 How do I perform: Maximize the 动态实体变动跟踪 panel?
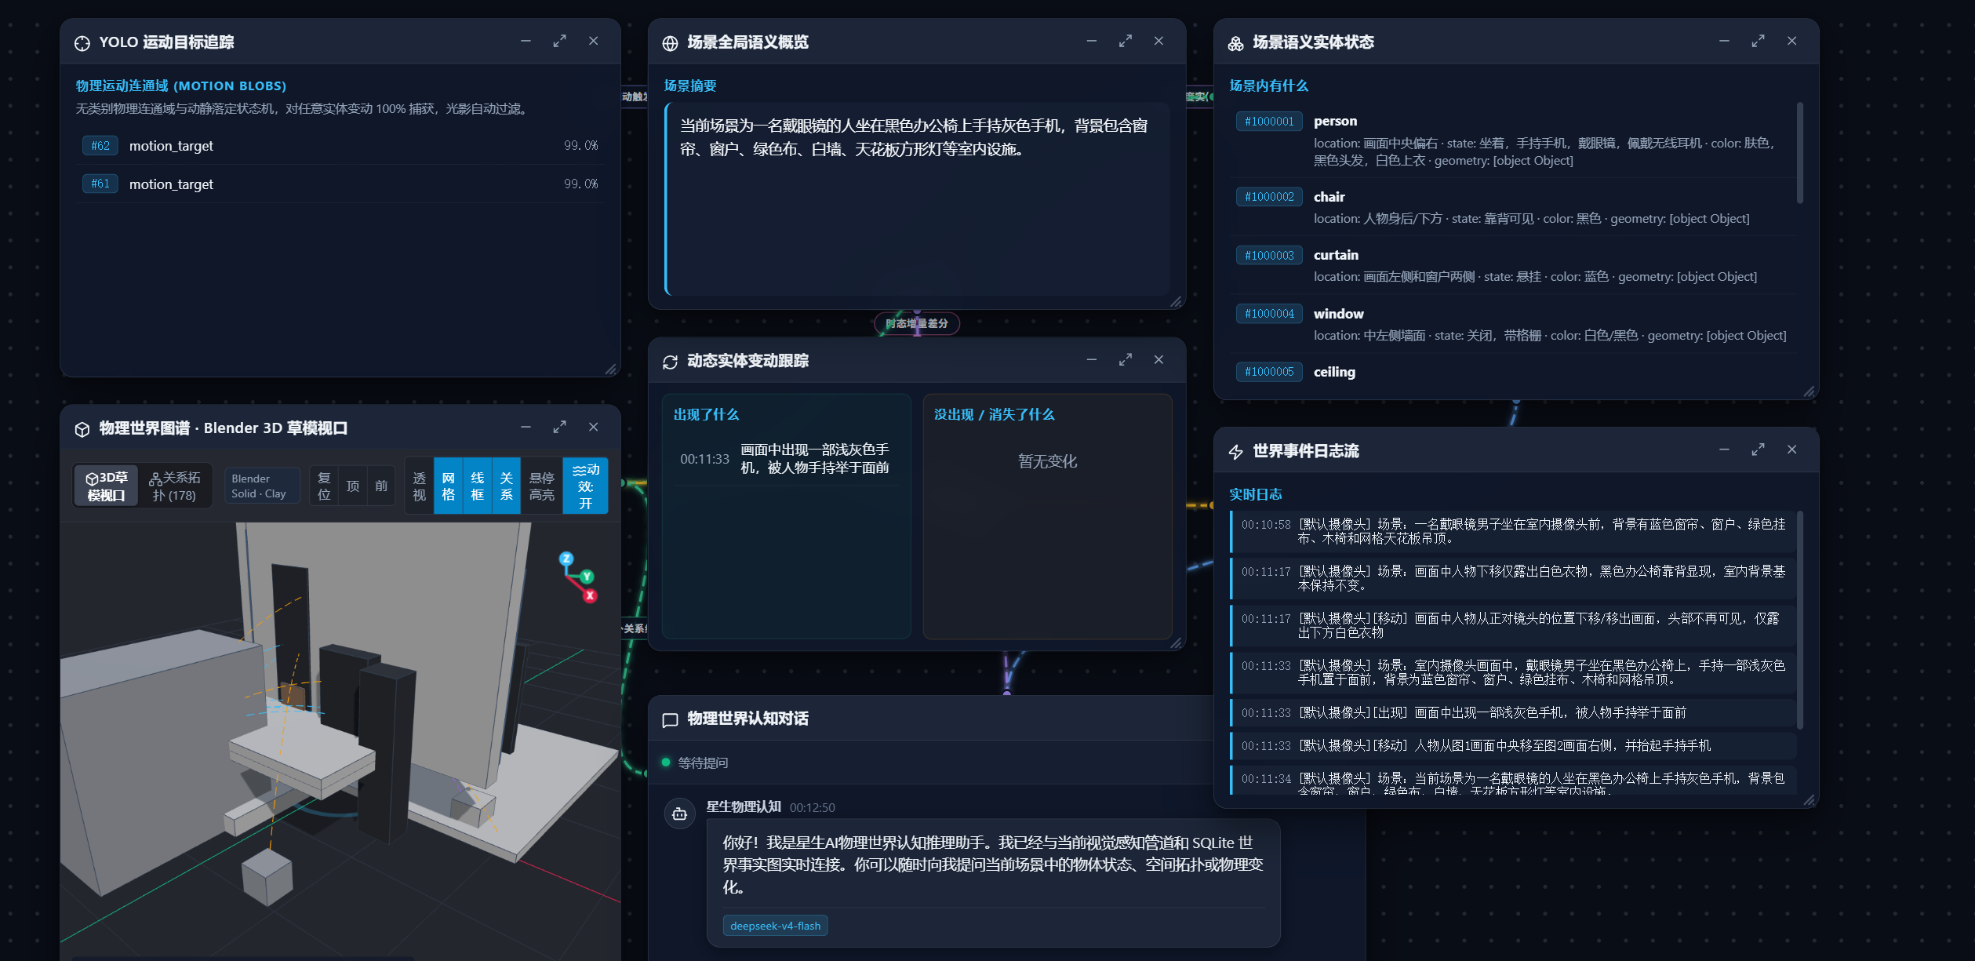tap(1126, 359)
